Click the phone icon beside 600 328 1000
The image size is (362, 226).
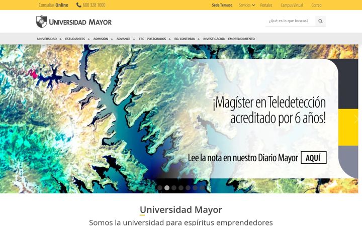[79, 5]
